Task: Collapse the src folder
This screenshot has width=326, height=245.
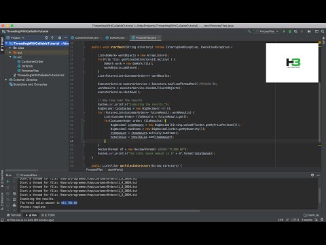Action: 10,57
